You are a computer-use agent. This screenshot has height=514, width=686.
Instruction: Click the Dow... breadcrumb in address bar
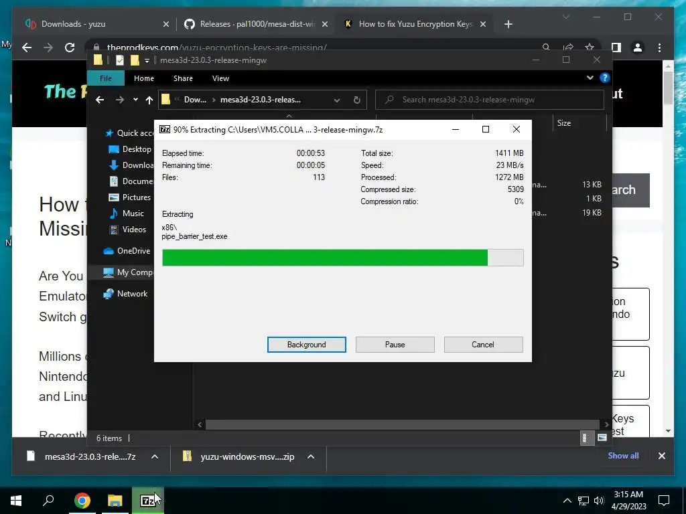pos(195,100)
